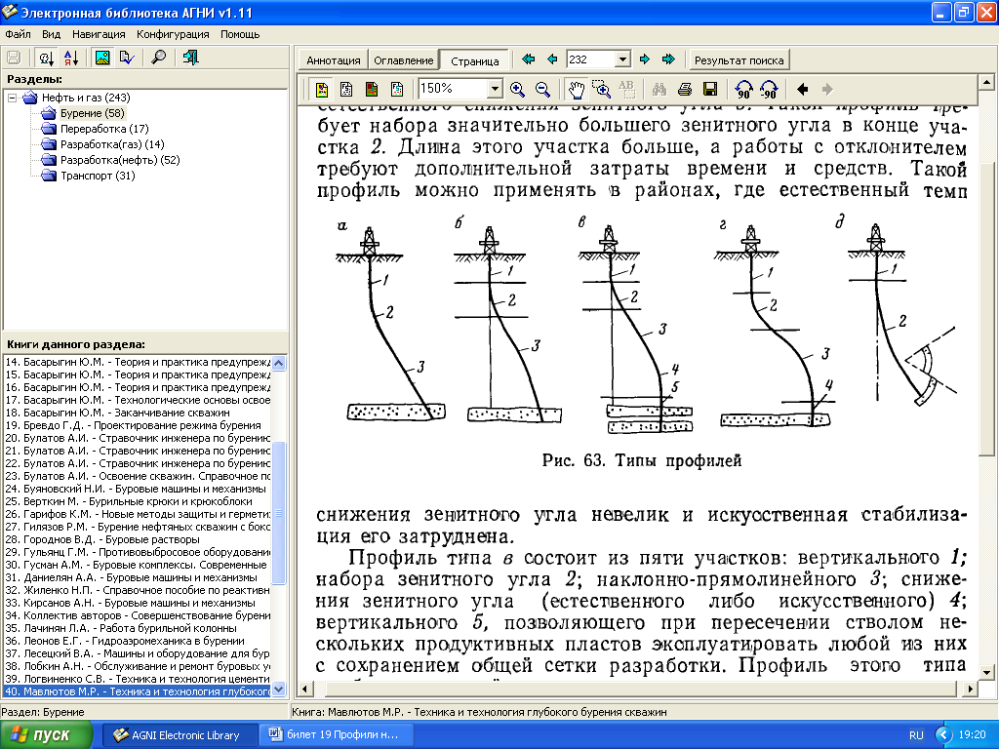This screenshot has width=999, height=749.
Task: Open search with magnifying glass icon
Action: [x=158, y=58]
